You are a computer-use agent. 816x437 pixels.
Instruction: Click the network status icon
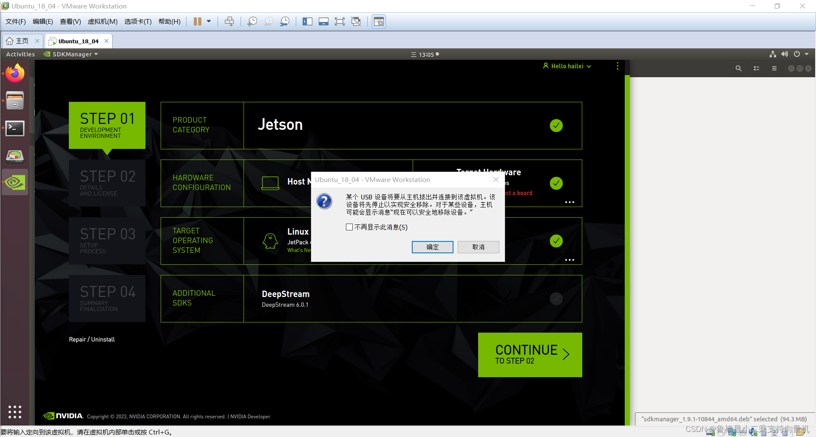pyautogui.click(x=773, y=54)
